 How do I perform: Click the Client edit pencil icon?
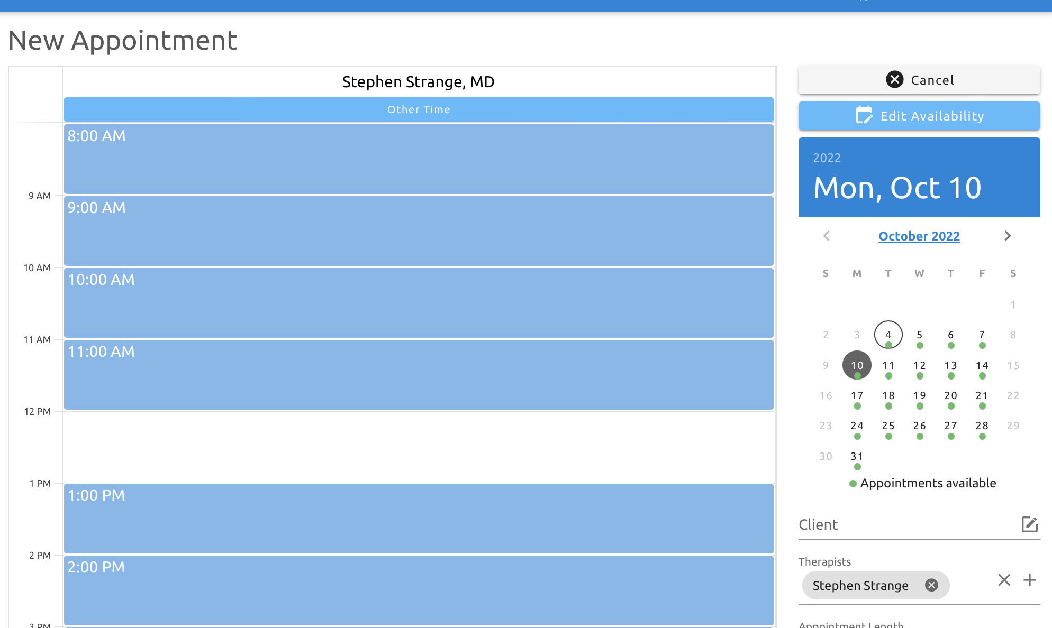(x=1029, y=524)
